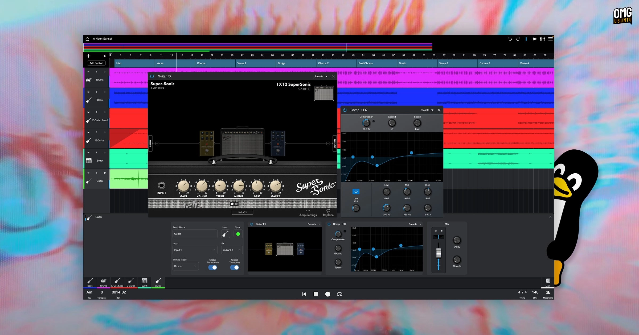Click the Compression knob in Comp + EQ window
The image size is (639, 335).
366,123
